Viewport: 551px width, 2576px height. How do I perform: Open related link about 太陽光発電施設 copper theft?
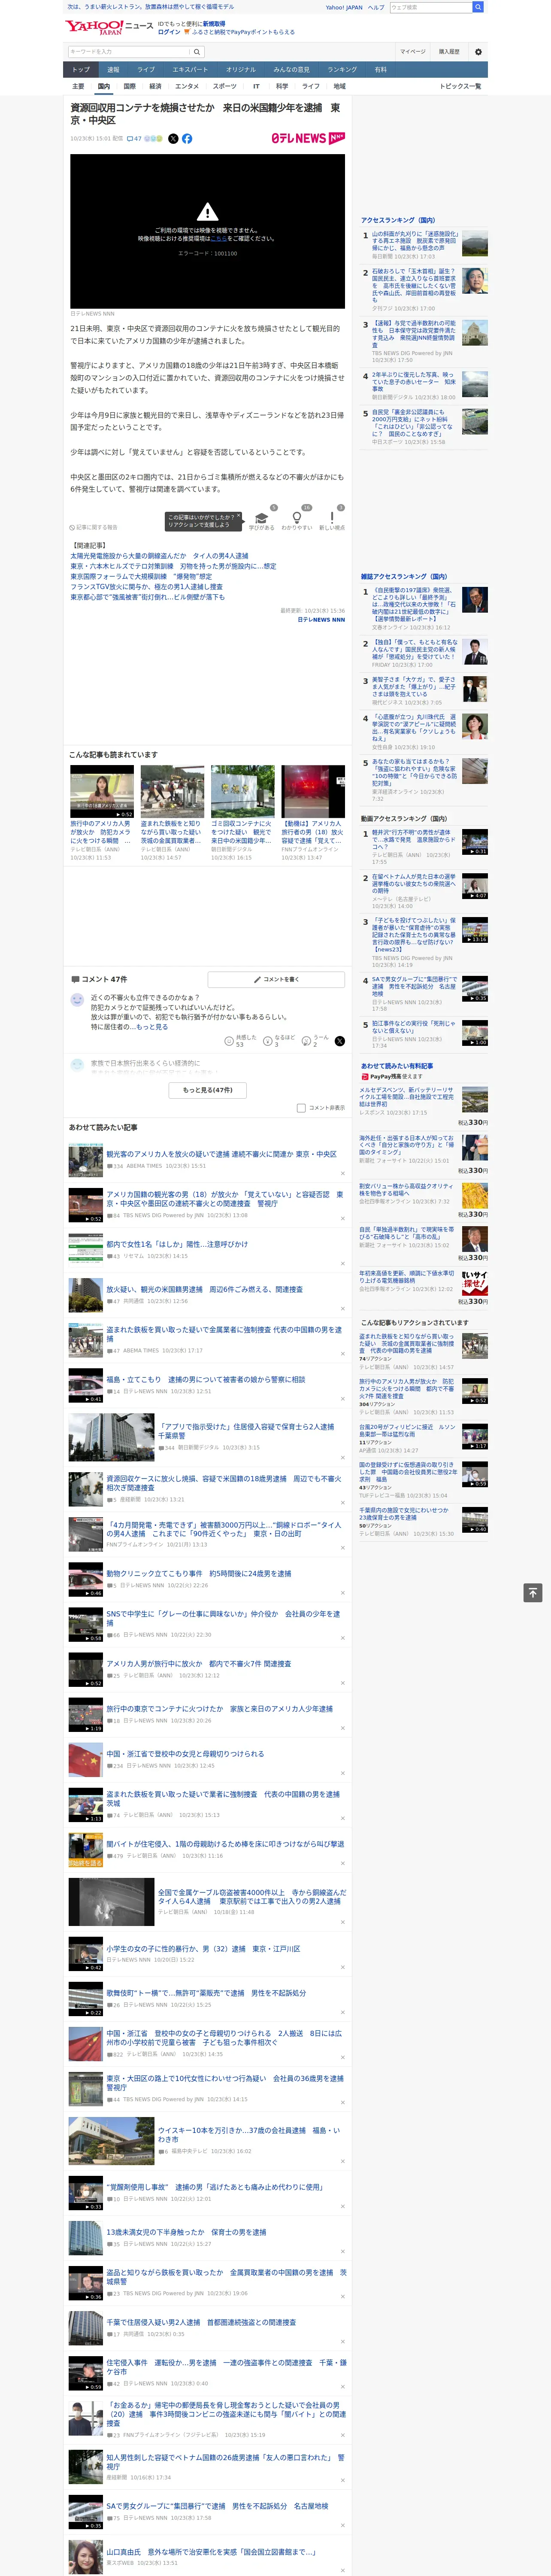(160, 556)
